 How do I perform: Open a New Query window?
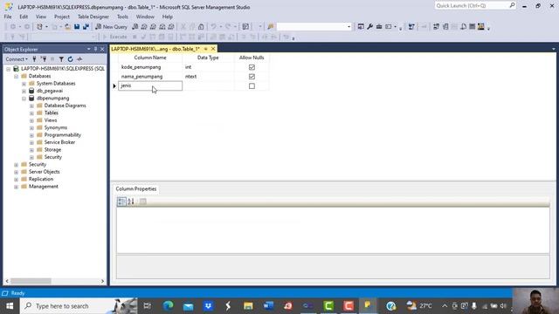[x=111, y=27]
